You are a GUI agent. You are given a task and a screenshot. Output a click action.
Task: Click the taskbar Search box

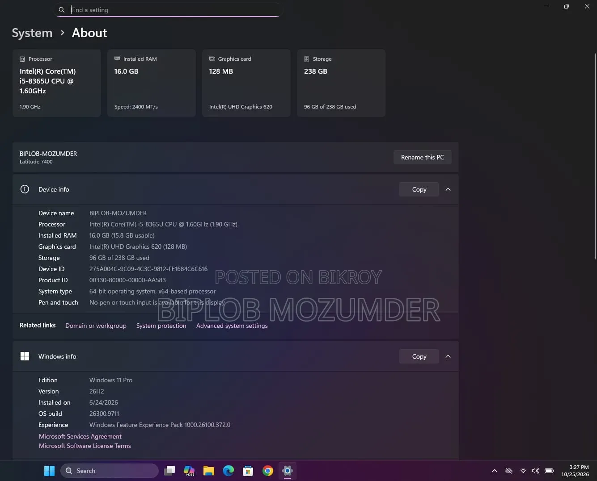point(110,471)
